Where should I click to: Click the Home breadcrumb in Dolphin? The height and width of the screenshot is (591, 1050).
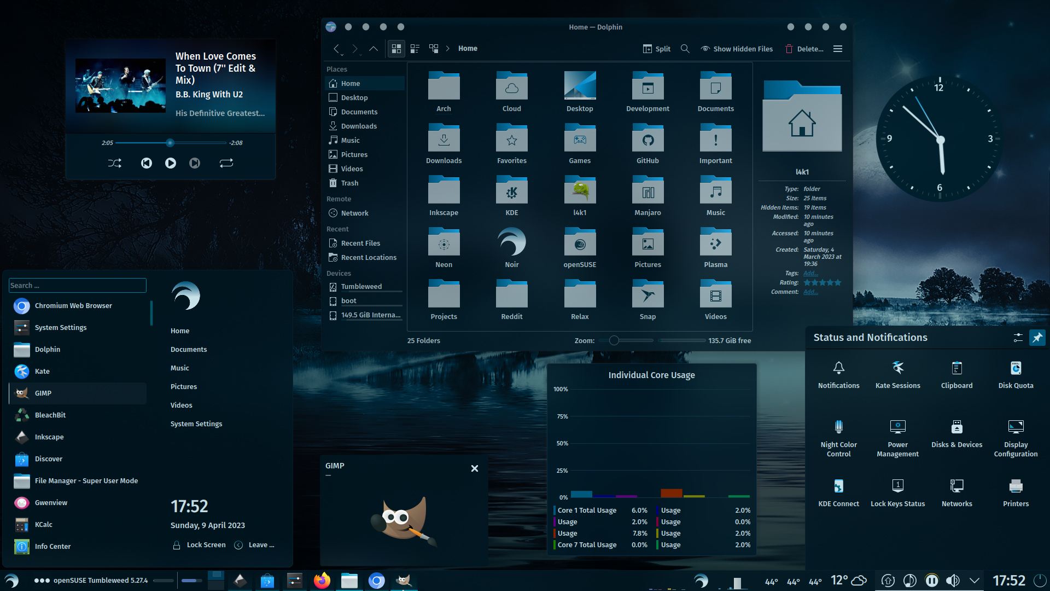tap(468, 49)
